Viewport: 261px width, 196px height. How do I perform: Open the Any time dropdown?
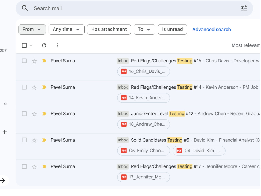pos(66,30)
